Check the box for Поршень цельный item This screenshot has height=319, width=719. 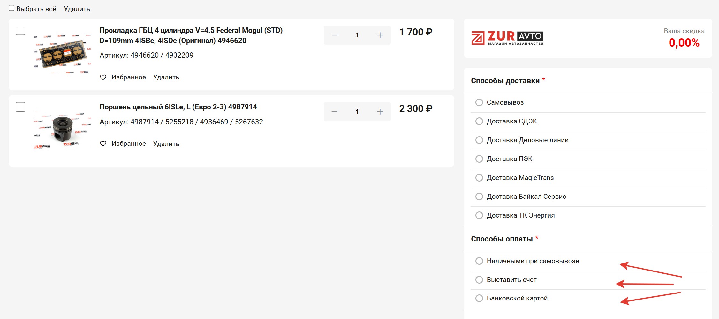tap(20, 107)
